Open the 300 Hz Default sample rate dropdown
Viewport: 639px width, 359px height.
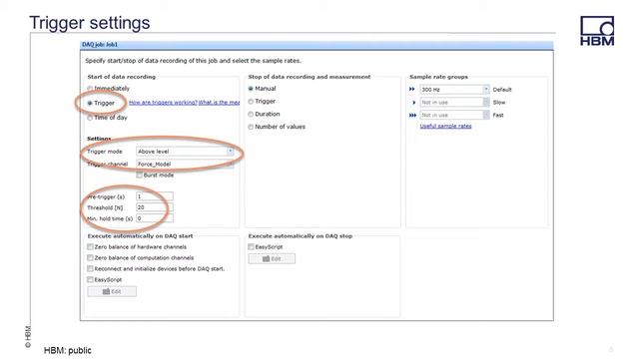click(455, 89)
